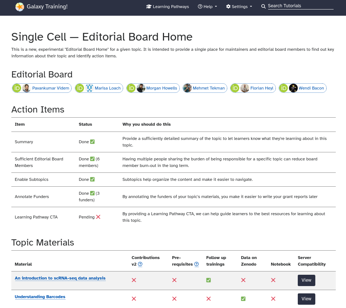Viewport: 346px width, 308px height.
Task: Click the Data on Zenodo column header
Action: click(249, 261)
